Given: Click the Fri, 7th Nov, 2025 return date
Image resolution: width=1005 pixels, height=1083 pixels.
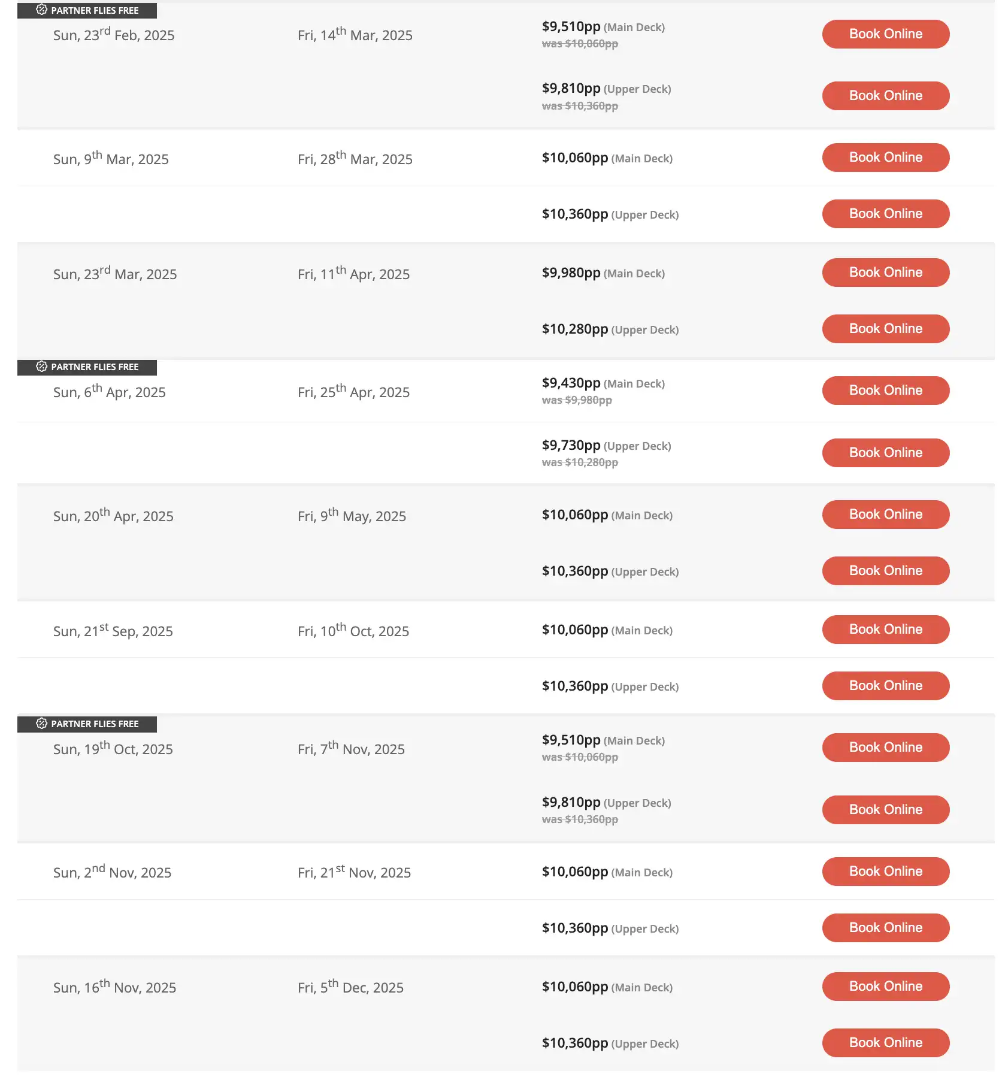Looking at the screenshot, I should (x=351, y=749).
